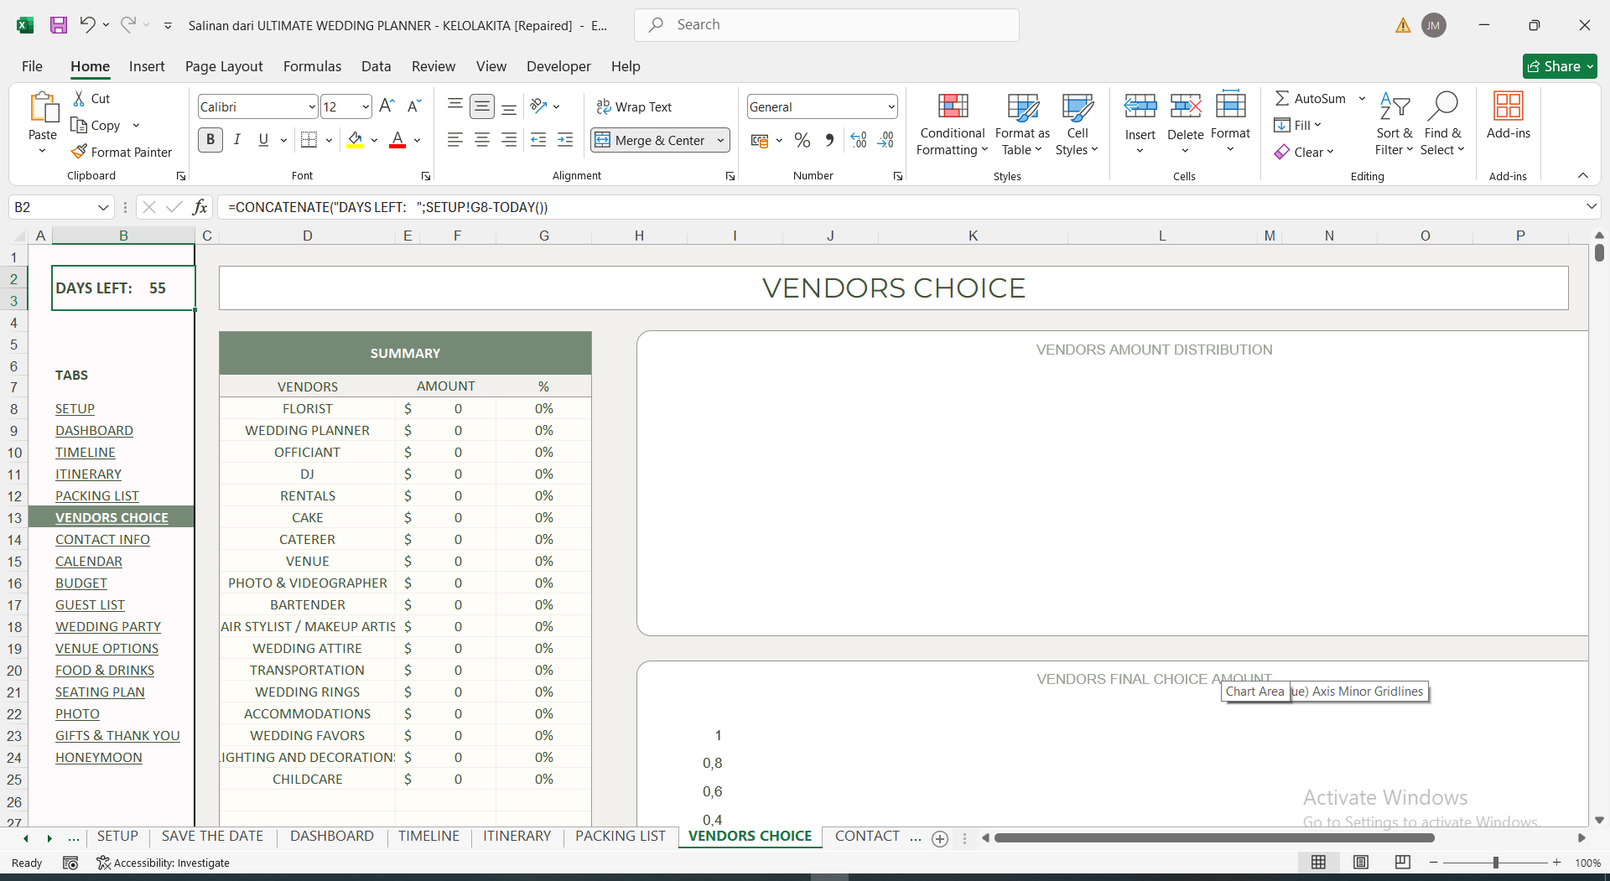This screenshot has width=1610, height=881.
Task: Click the Cut scissors icon
Action: [79, 99]
